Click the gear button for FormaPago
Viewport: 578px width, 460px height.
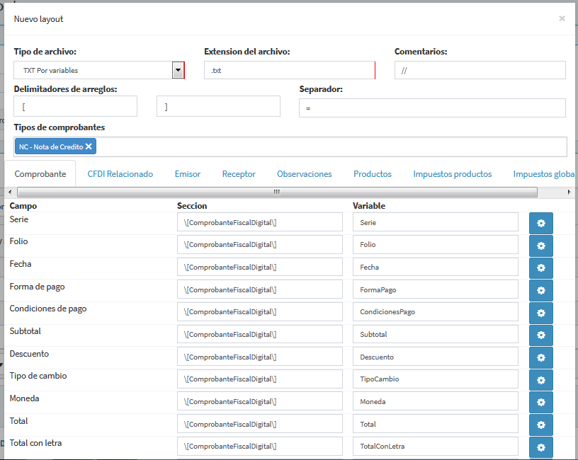click(540, 290)
